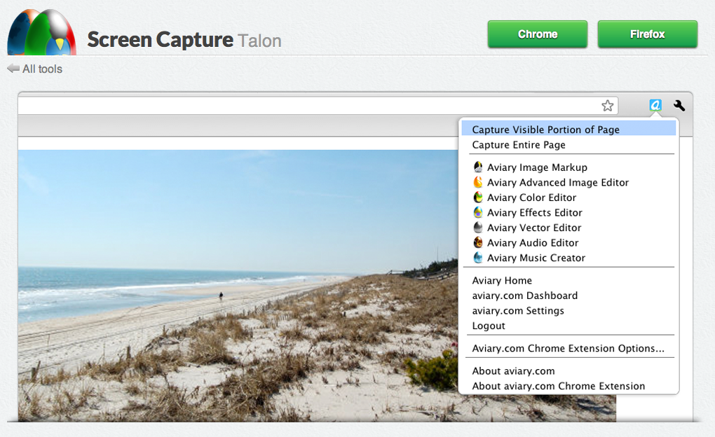This screenshot has height=437, width=715.
Task: Open Aviary.com Chrome Extension Options
Action: coord(568,348)
